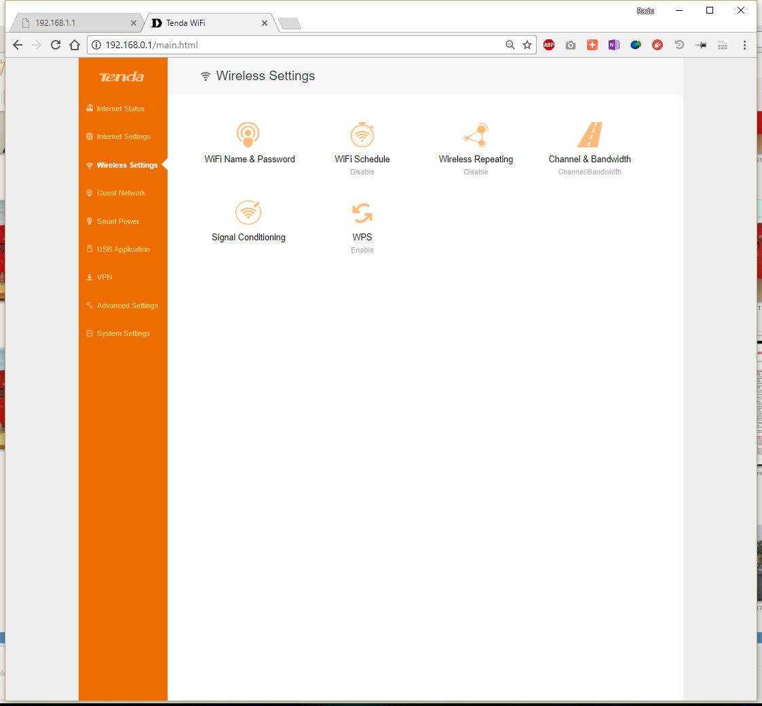Click the Wireless Settings page heading
The width and height of the screenshot is (762, 706).
265,76
